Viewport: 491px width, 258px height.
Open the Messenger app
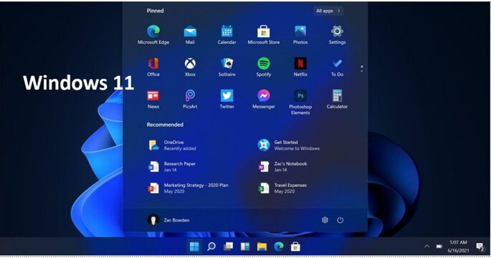tap(264, 99)
